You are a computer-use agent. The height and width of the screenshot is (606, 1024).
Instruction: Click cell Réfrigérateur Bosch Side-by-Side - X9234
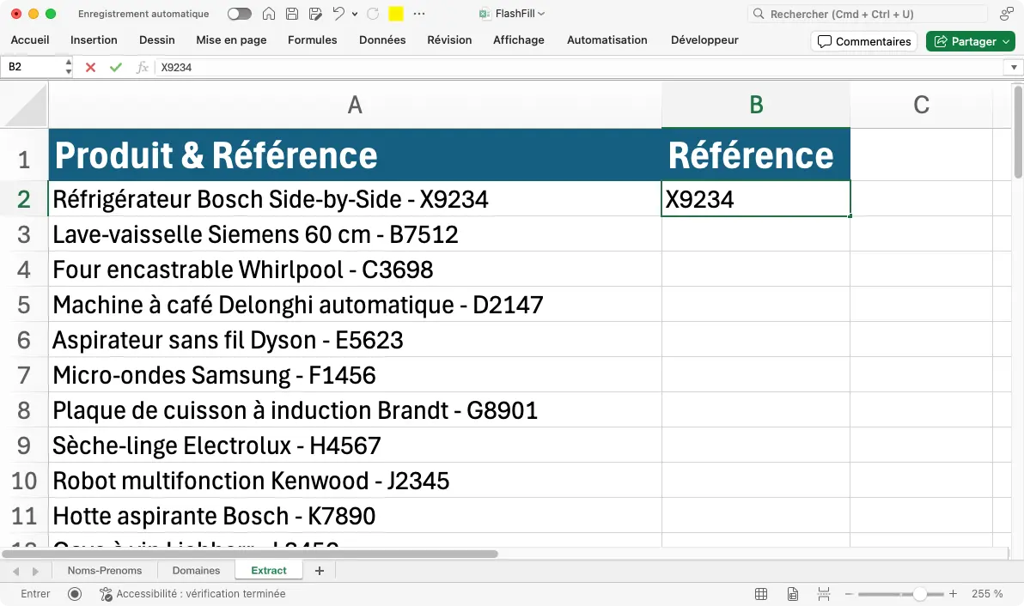(355, 199)
